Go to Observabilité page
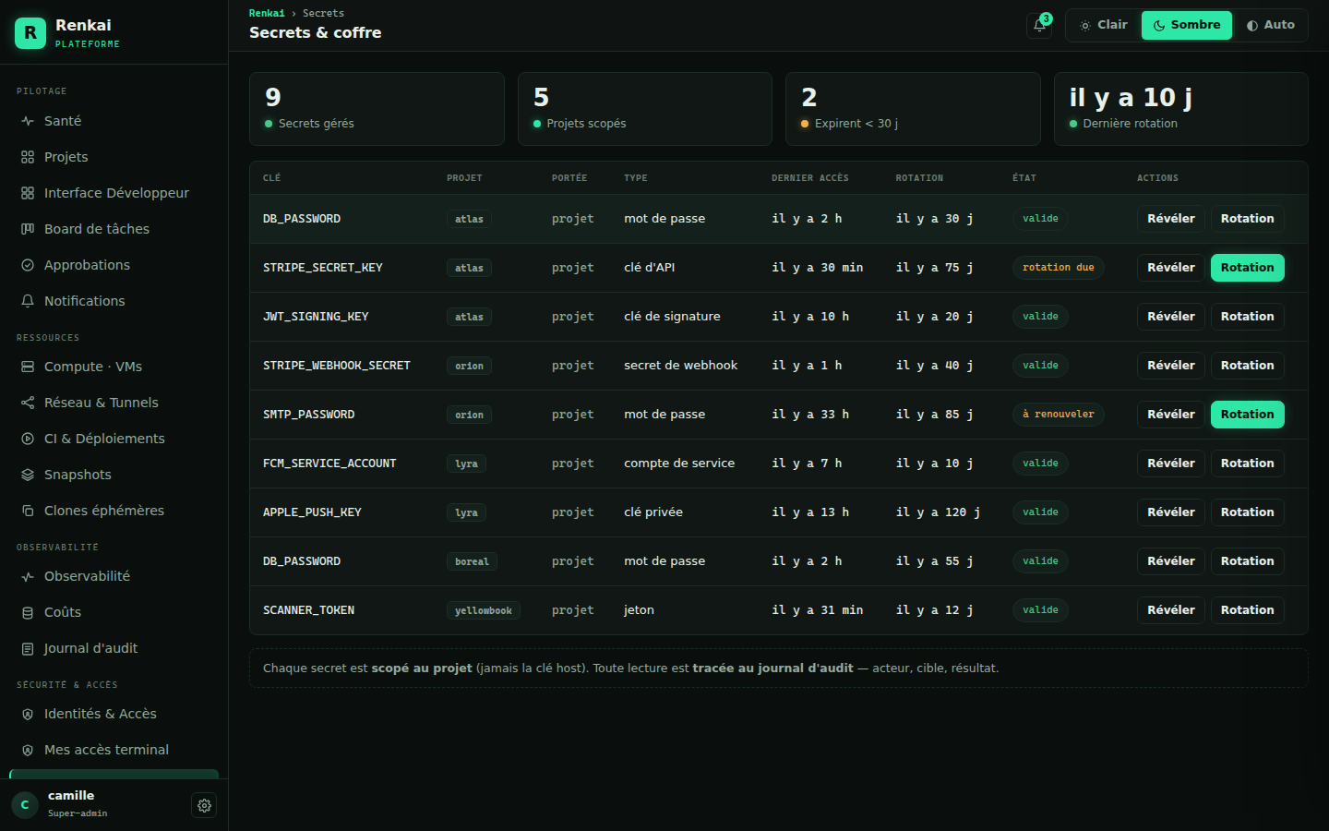 pyautogui.click(x=114, y=576)
